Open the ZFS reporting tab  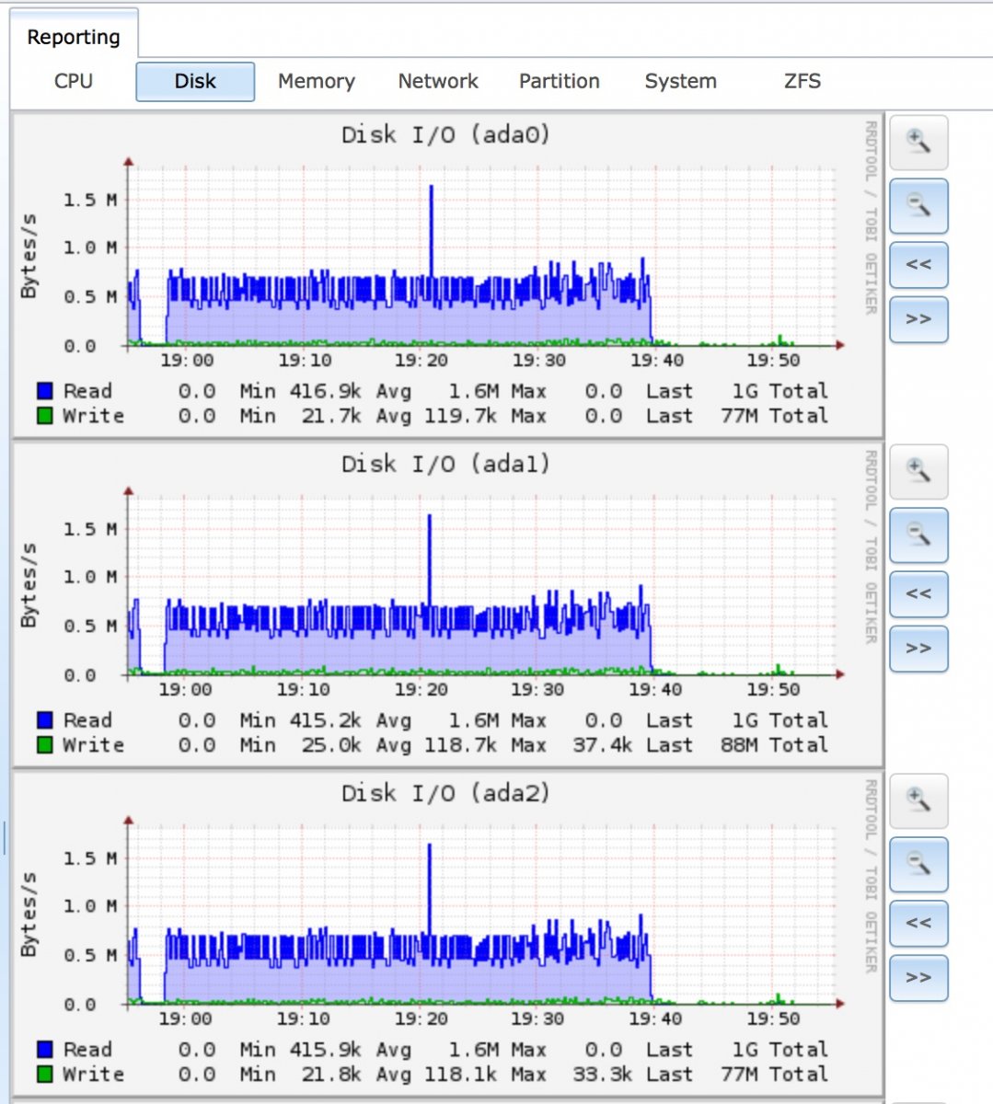pos(802,81)
